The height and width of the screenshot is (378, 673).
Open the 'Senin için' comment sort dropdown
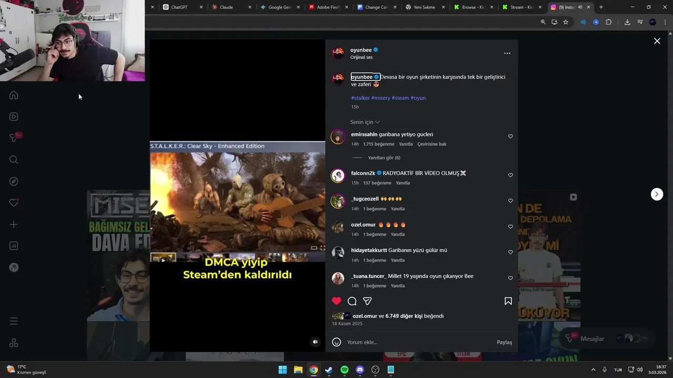tap(365, 122)
